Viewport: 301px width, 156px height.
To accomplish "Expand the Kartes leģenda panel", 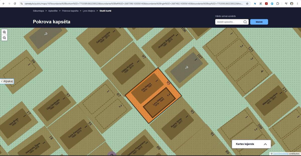I will (x=251, y=144).
